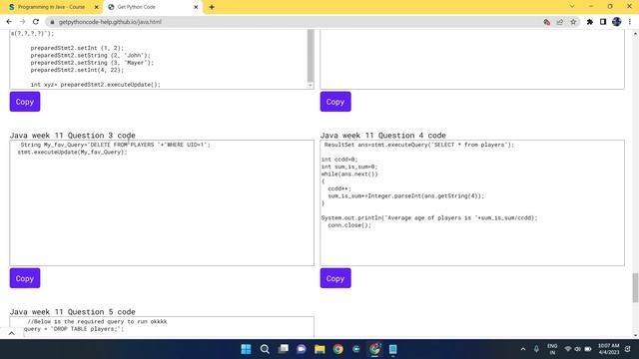Open a new browser tab
Viewport: 639px width, 359px height.
(212, 7)
